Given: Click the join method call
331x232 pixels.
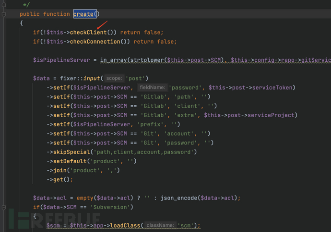Looking at the screenshot, I should point(60,170).
